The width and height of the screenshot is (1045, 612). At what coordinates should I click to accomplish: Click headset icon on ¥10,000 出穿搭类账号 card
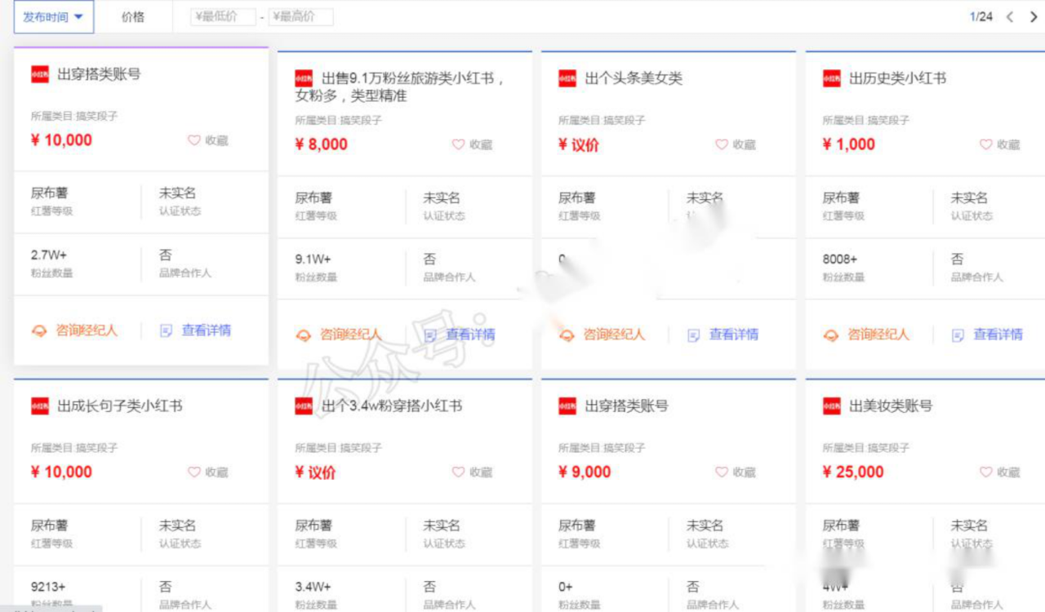[39, 330]
